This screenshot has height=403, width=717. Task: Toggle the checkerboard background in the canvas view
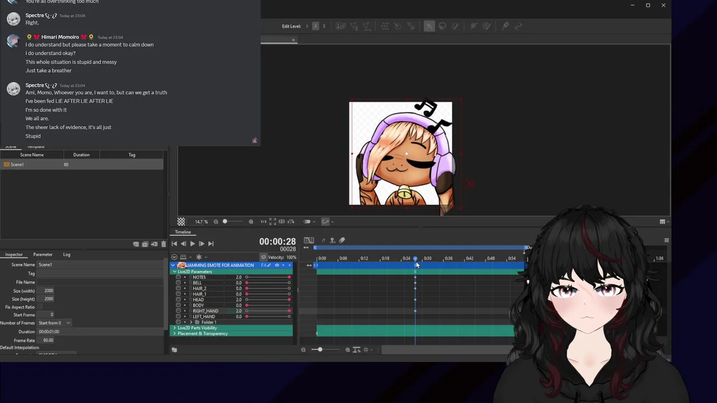pyautogui.click(x=181, y=222)
